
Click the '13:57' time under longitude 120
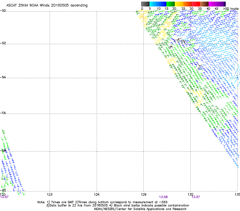pyautogui.click(x=4, y=197)
